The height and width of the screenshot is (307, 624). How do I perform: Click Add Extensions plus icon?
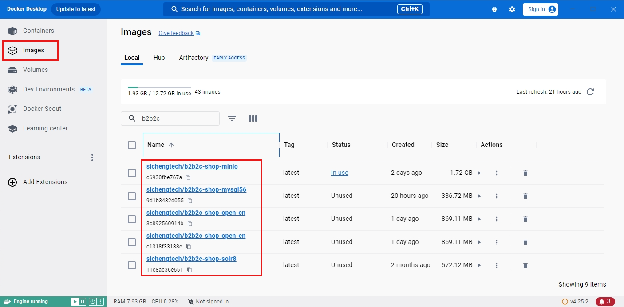coord(12,182)
